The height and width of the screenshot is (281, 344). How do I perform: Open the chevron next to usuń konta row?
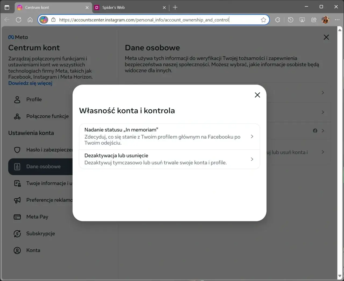click(x=322, y=152)
